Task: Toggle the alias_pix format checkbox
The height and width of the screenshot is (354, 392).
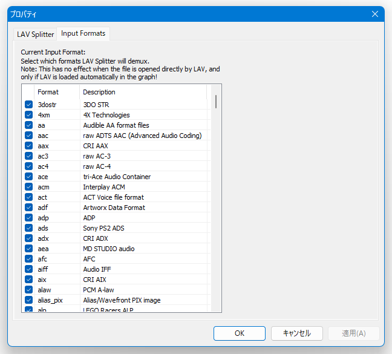Action: coord(29,300)
